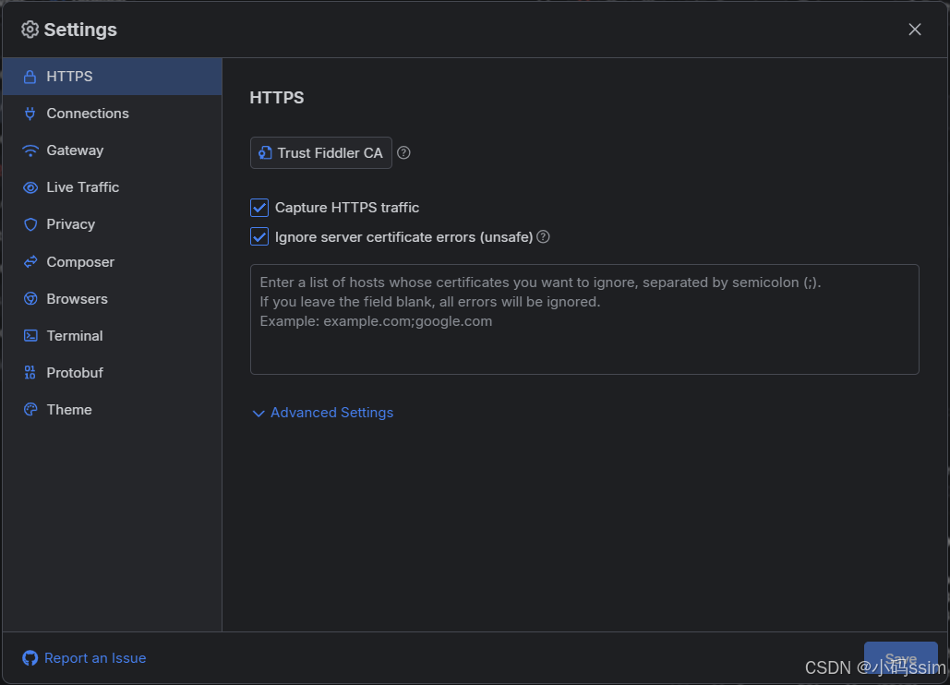Expand Advanced Settings section
The image size is (950, 685).
tap(323, 413)
